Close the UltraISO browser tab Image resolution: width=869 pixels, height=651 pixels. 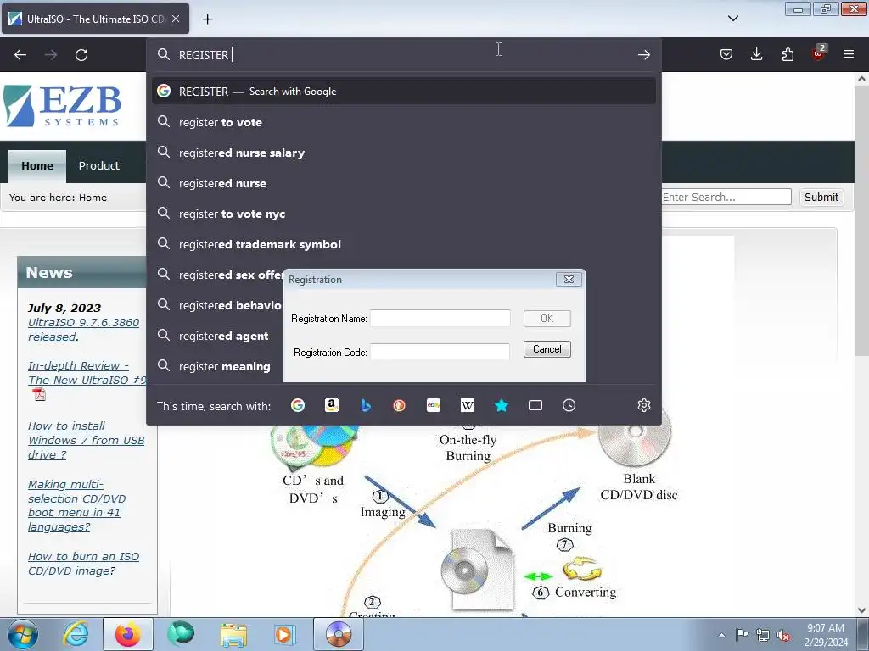(176, 19)
